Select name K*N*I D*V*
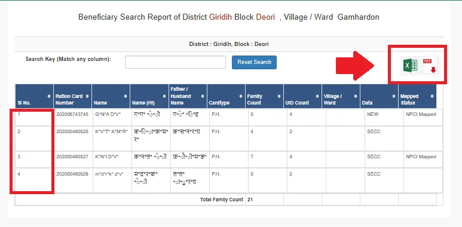462x227 pixels. click(106, 157)
